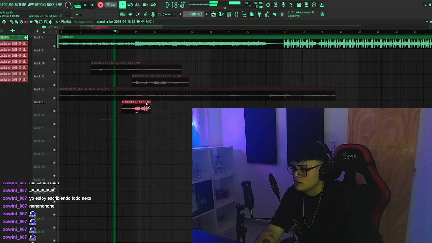This screenshot has width=432, height=243.
Task: Open the OPTIONS menu
Action: (x=40, y=5)
